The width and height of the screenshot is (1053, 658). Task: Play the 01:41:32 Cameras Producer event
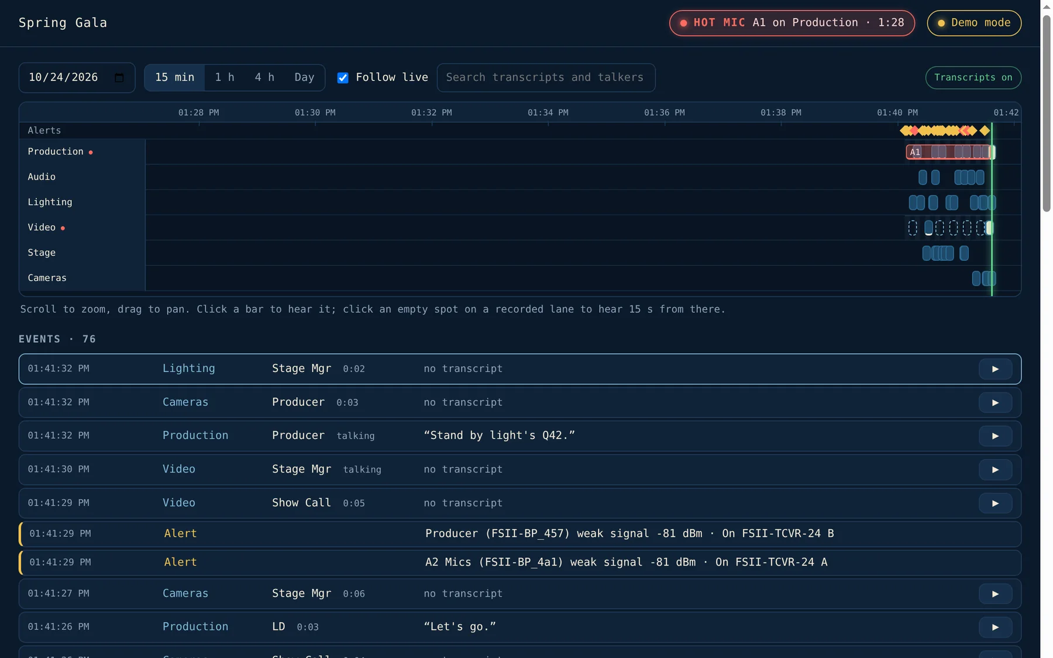tap(995, 402)
